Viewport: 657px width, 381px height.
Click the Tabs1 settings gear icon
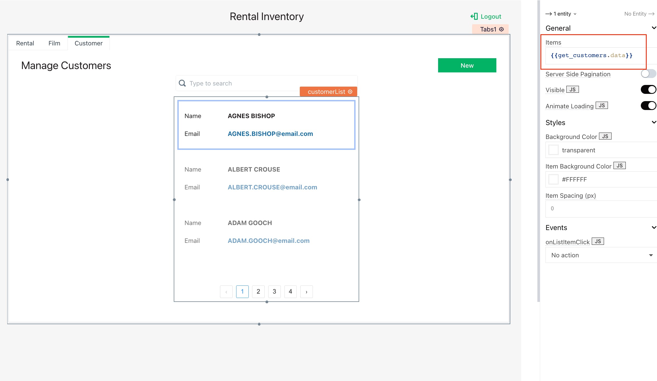pos(501,29)
